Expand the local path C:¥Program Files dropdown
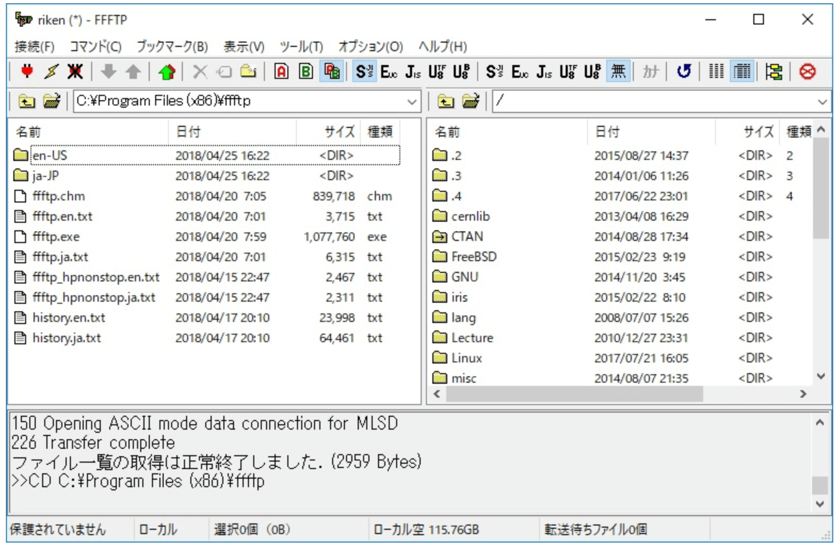 (x=412, y=101)
